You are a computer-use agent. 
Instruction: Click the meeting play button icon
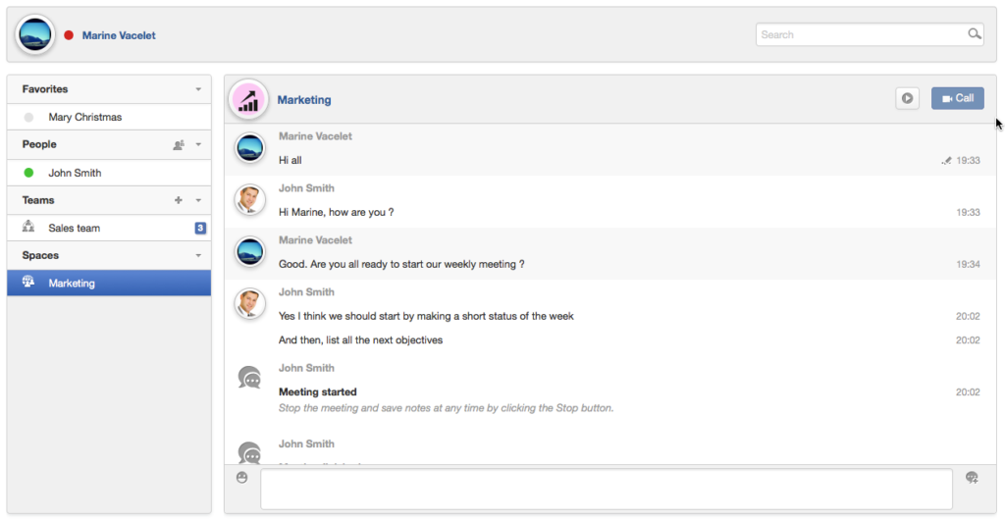pos(907,99)
